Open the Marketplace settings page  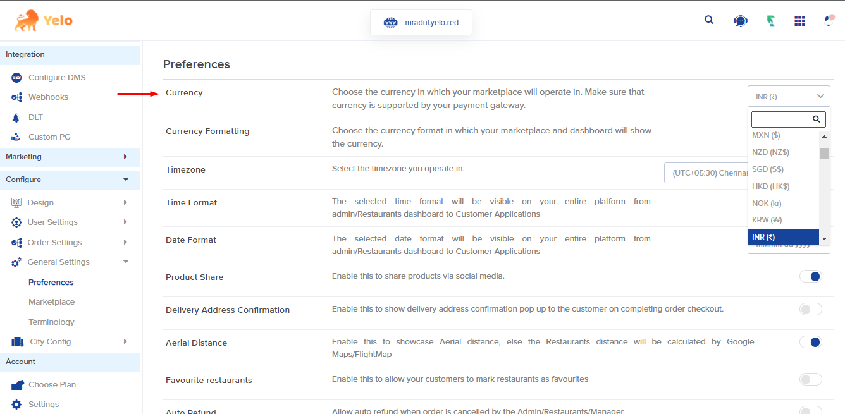[x=52, y=302]
